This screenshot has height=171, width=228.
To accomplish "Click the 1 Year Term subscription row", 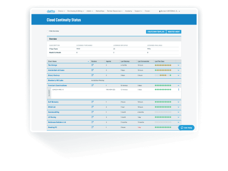I will point(114,49).
